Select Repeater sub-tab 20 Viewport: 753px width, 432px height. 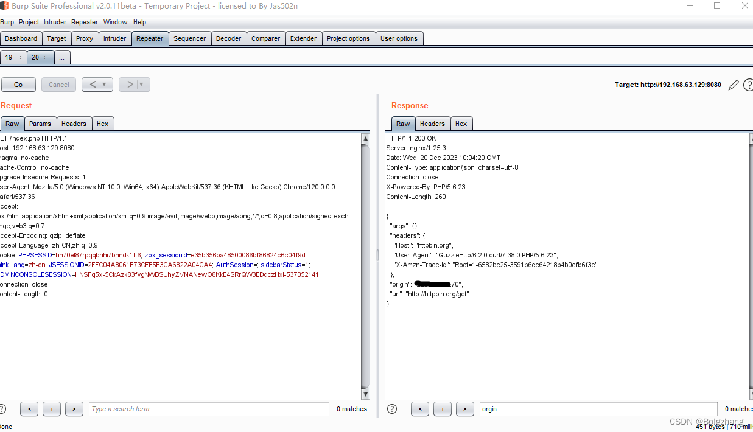[35, 57]
